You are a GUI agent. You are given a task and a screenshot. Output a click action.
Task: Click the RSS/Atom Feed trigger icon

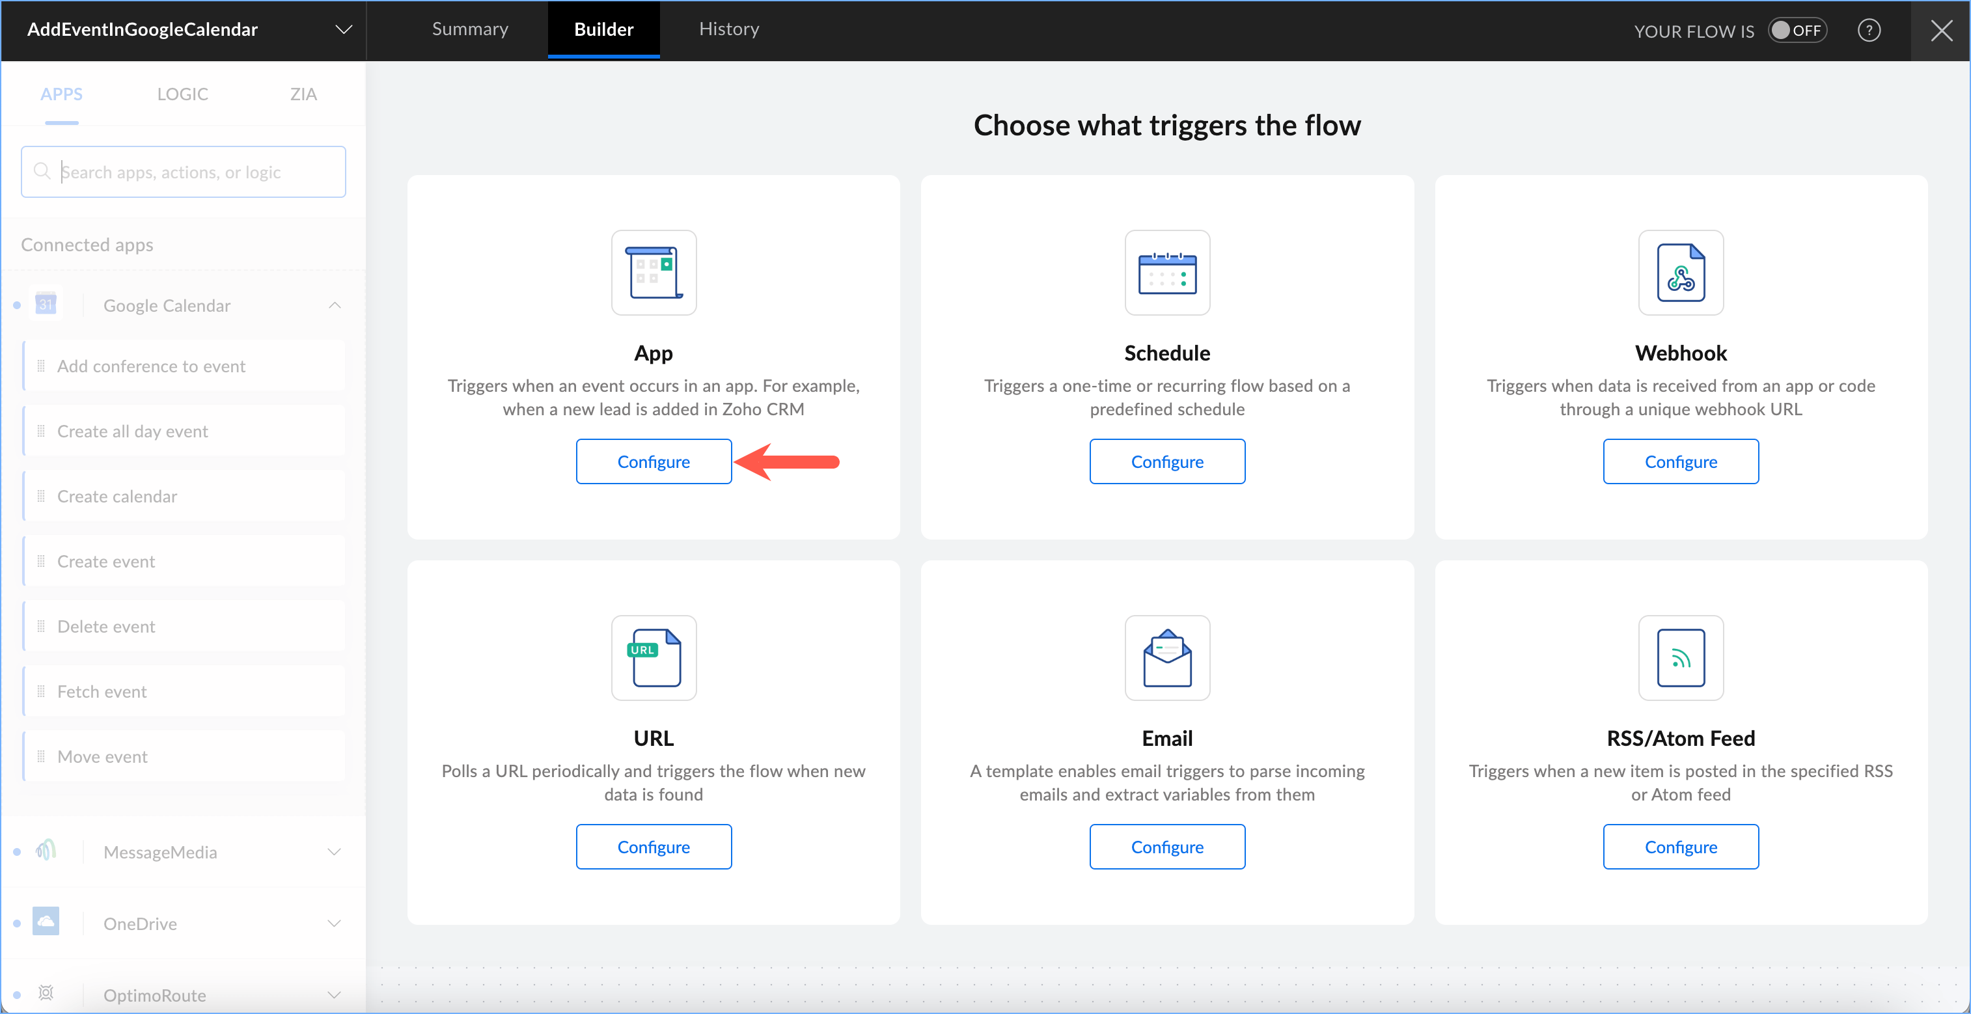point(1680,657)
